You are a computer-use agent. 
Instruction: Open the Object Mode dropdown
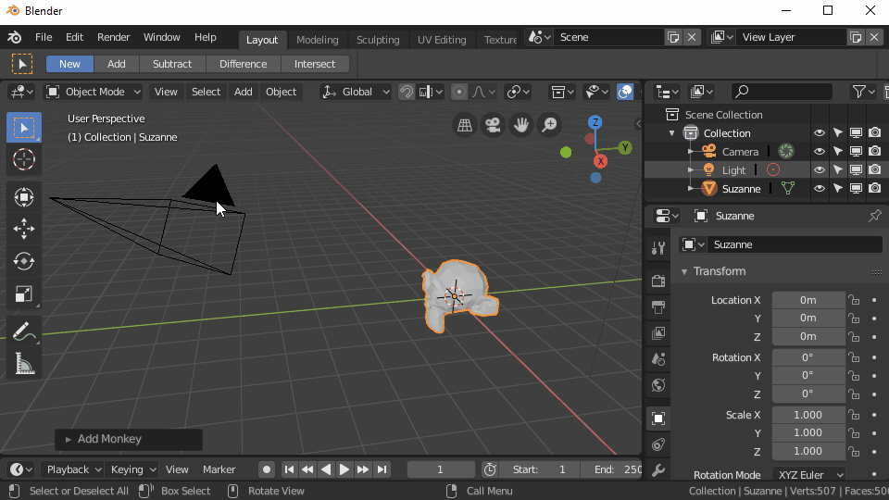point(93,92)
